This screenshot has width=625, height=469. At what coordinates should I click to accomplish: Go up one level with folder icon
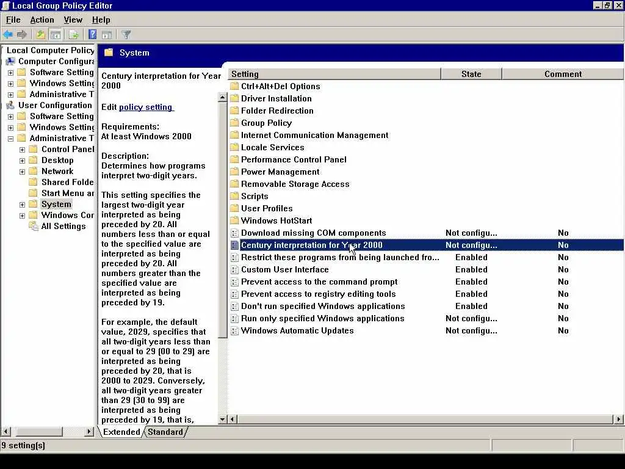pyautogui.click(x=40, y=35)
